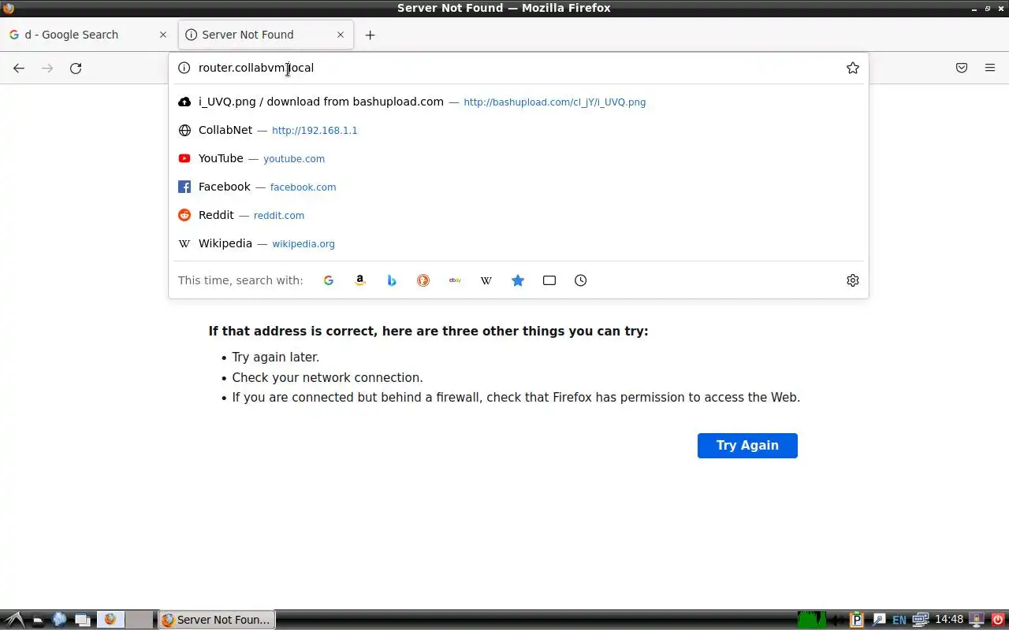Click the volume speaker tray icon
Image resolution: width=1009 pixels, height=630 pixels.
coord(838,620)
